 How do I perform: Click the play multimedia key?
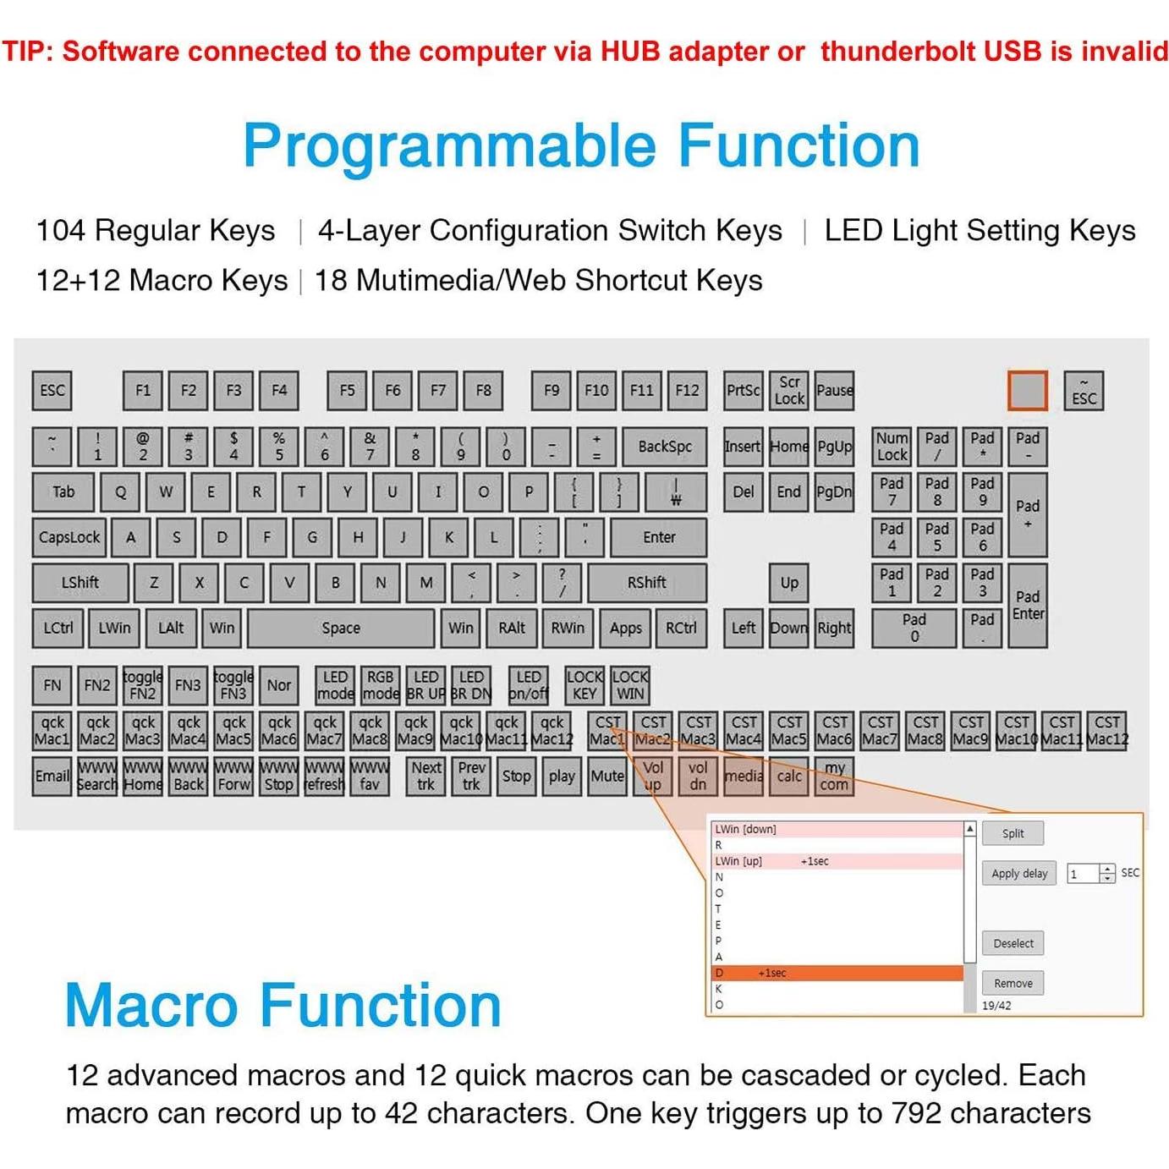(x=561, y=776)
